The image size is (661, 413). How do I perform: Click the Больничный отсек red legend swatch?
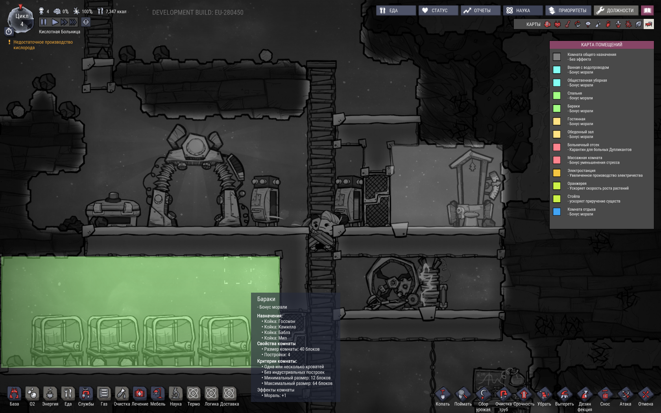(x=557, y=147)
